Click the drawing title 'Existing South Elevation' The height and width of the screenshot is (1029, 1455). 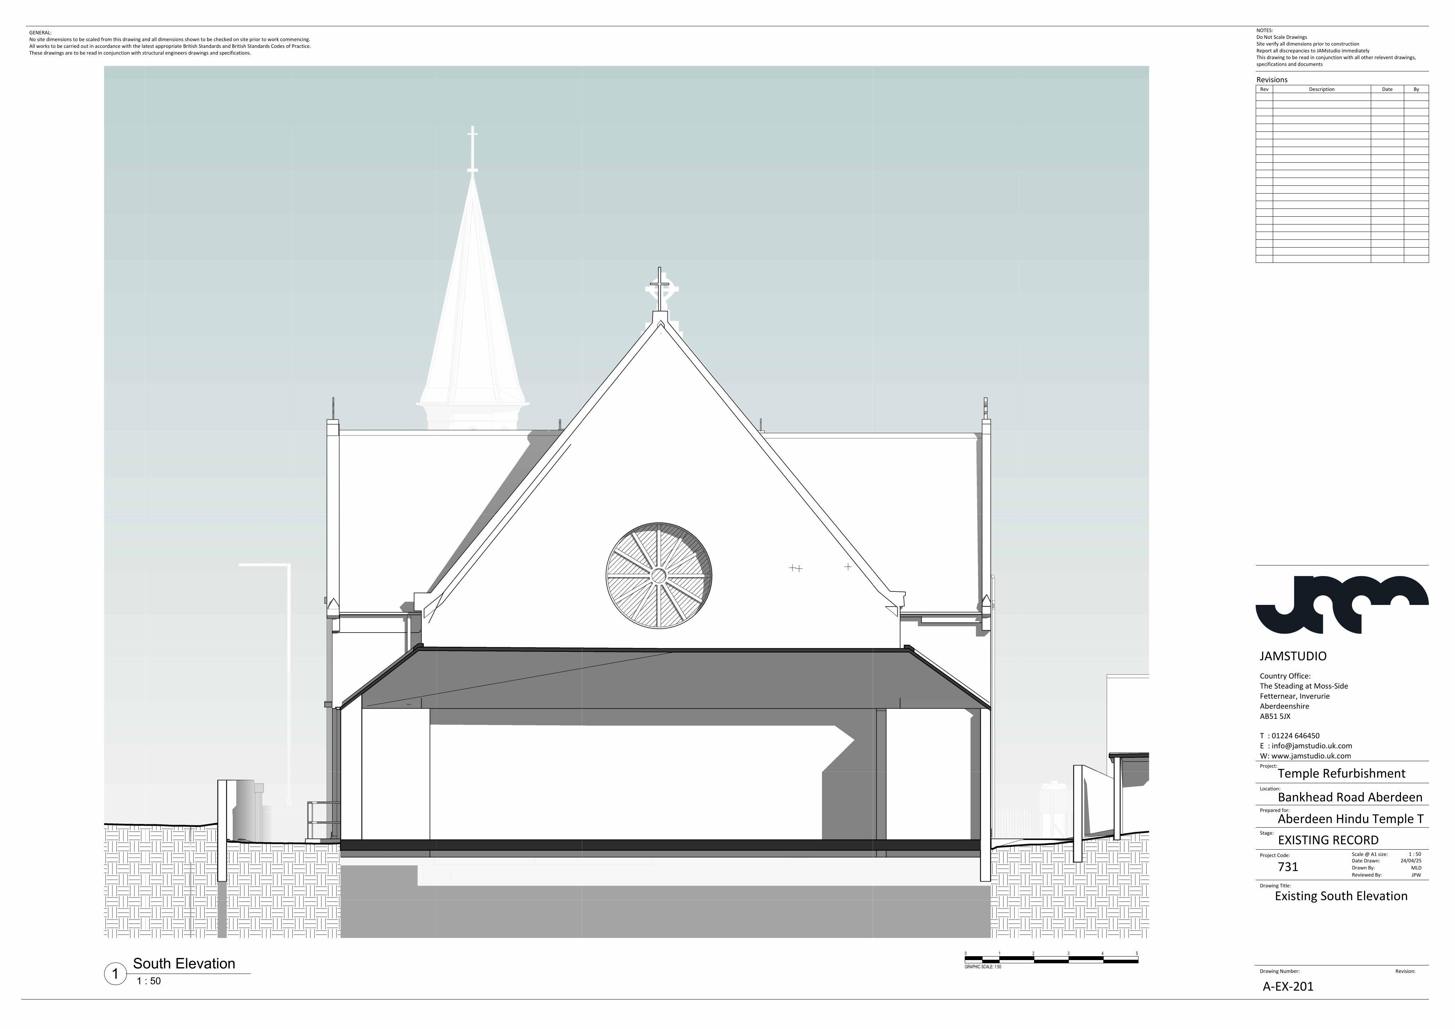1341,896
